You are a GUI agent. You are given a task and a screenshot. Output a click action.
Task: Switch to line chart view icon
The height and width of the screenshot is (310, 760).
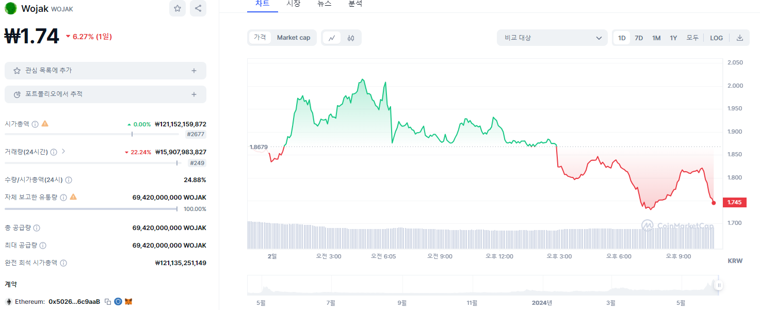(x=332, y=38)
